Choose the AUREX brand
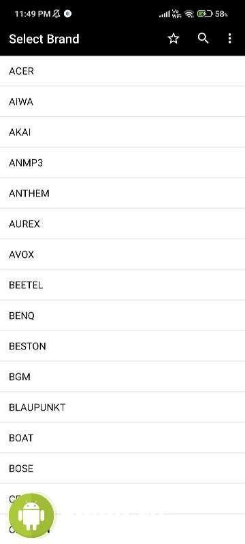245x544 pixels. [122, 224]
